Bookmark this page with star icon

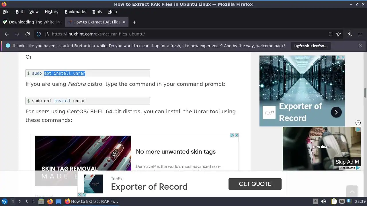(339, 34)
